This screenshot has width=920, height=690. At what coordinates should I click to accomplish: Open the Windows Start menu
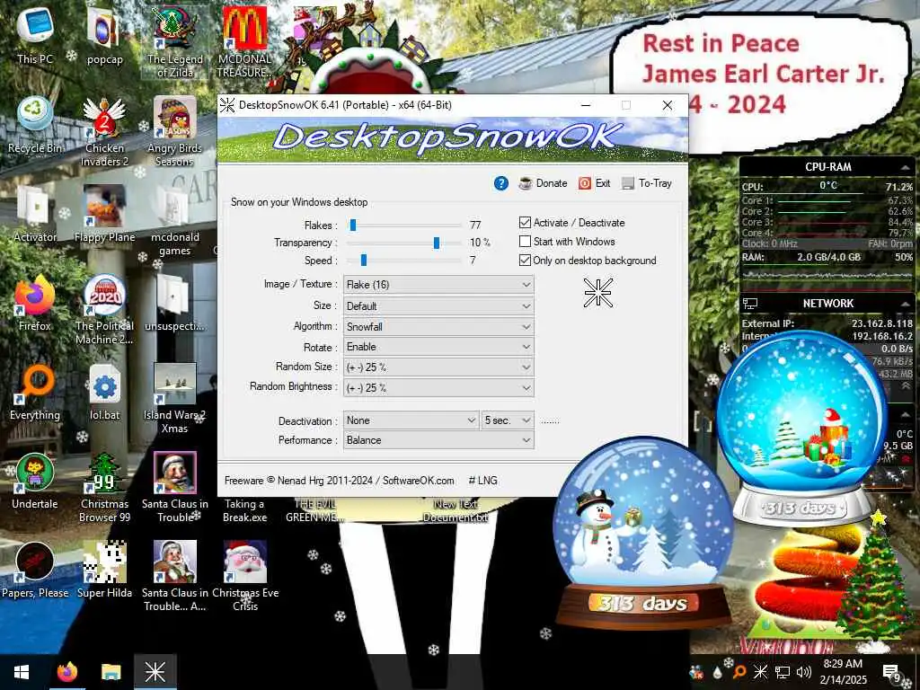[x=22, y=672]
